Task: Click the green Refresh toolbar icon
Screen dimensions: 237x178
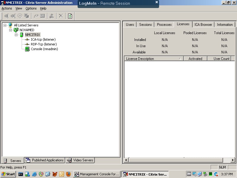Action: pyautogui.click(x=70, y=16)
